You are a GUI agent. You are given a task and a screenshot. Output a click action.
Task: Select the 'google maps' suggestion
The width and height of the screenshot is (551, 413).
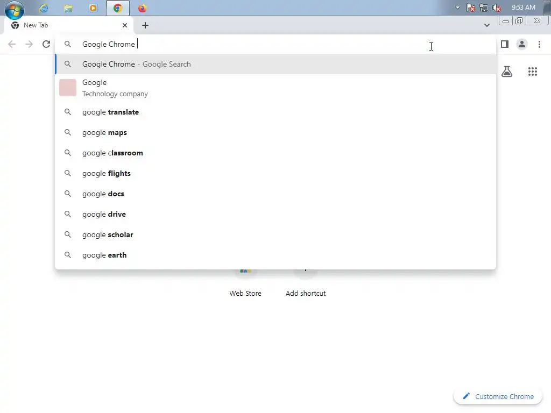click(x=275, y=132)
